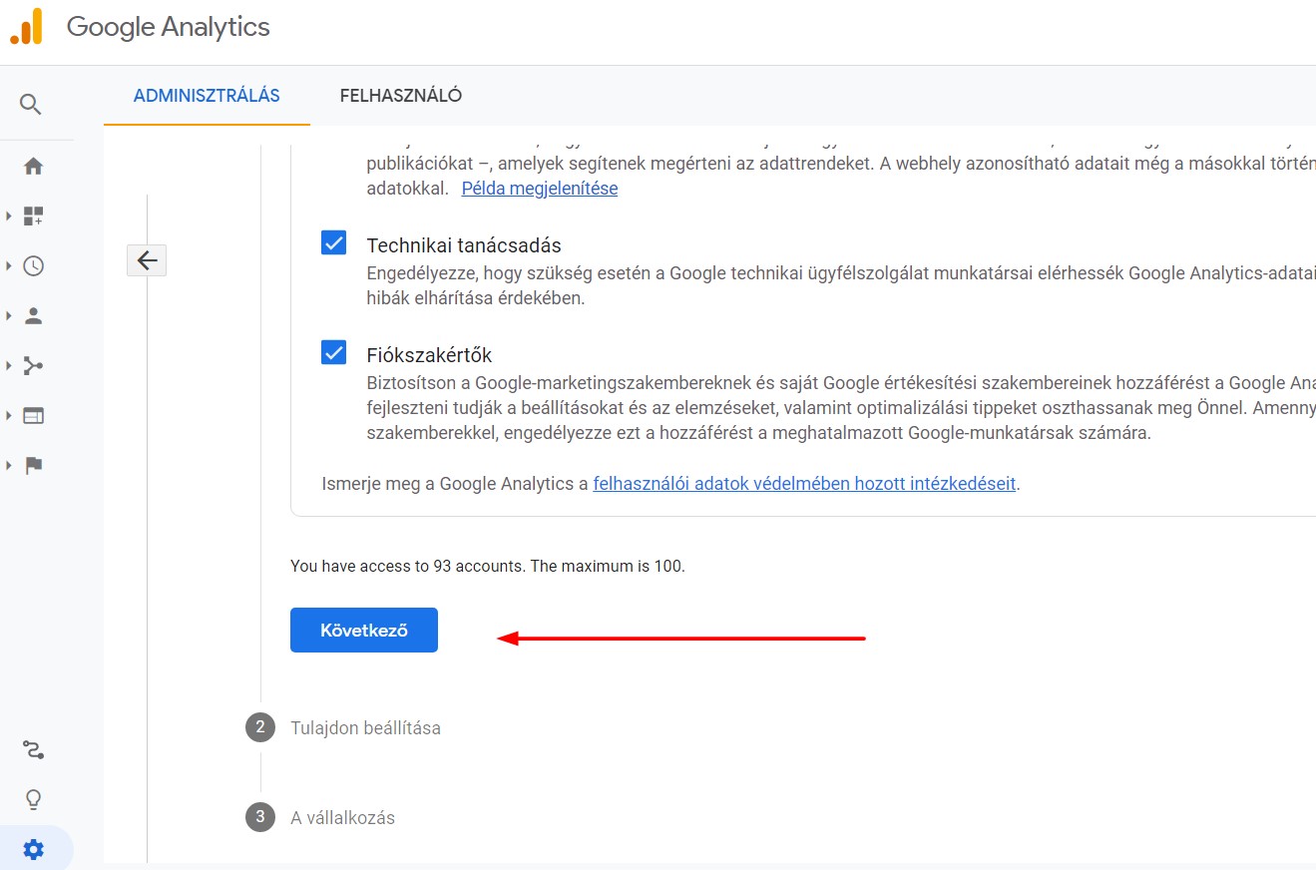
Task: Open the Példa megjelenítése link
Action: click(540, 188)
